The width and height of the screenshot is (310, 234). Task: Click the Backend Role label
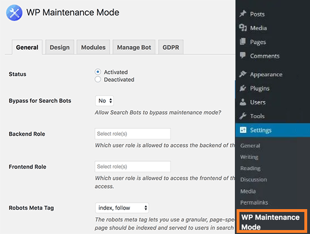pyautogui.click(x=27, y=134)
